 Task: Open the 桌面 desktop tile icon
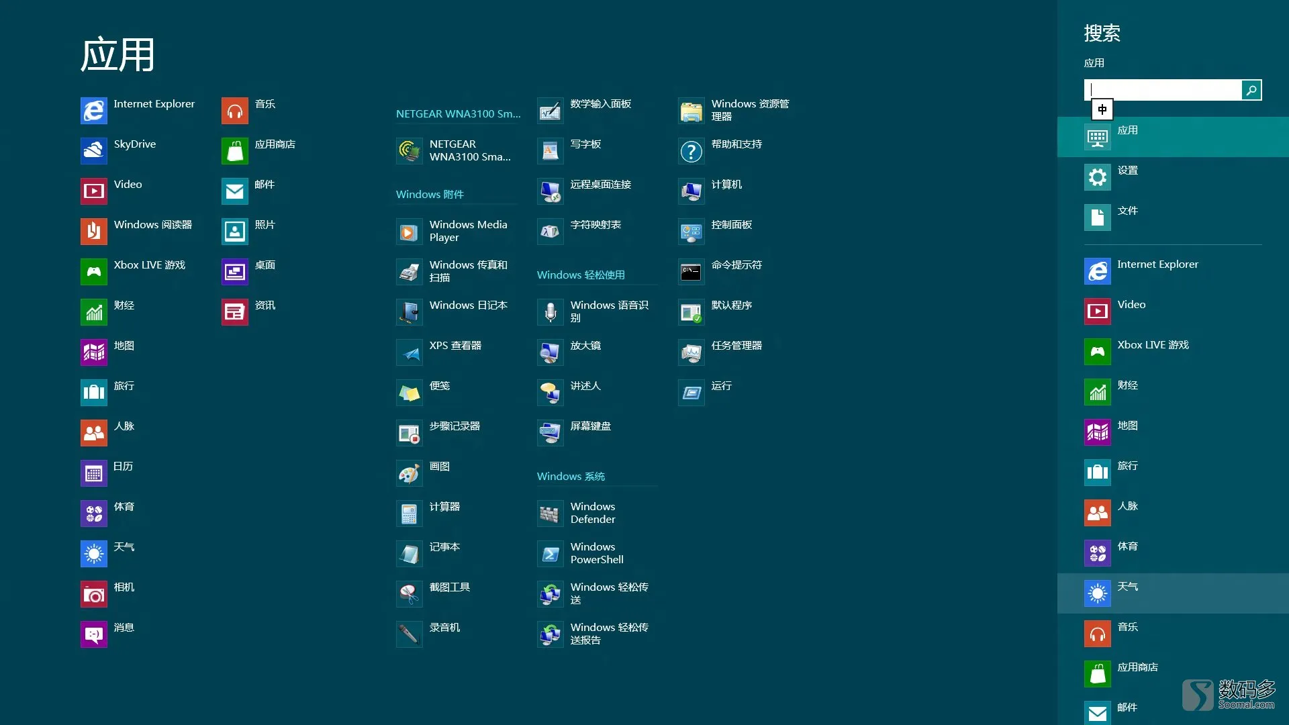[x=235, y=272]
